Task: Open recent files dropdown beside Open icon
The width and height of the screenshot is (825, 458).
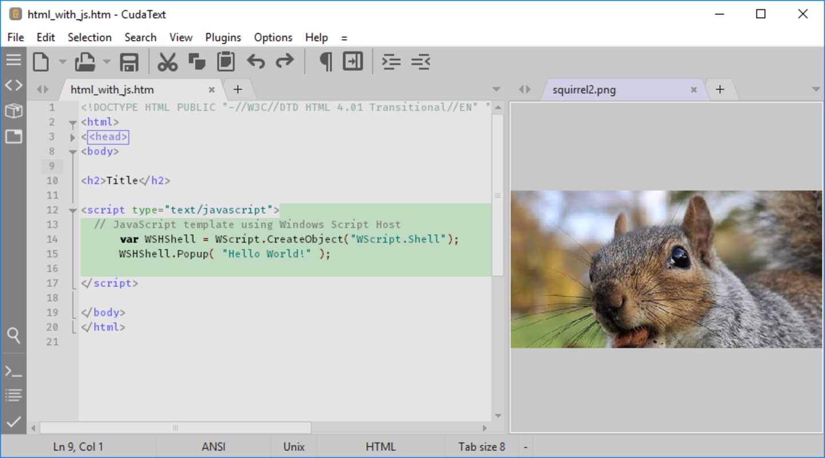Action: (x=107, y=62)
